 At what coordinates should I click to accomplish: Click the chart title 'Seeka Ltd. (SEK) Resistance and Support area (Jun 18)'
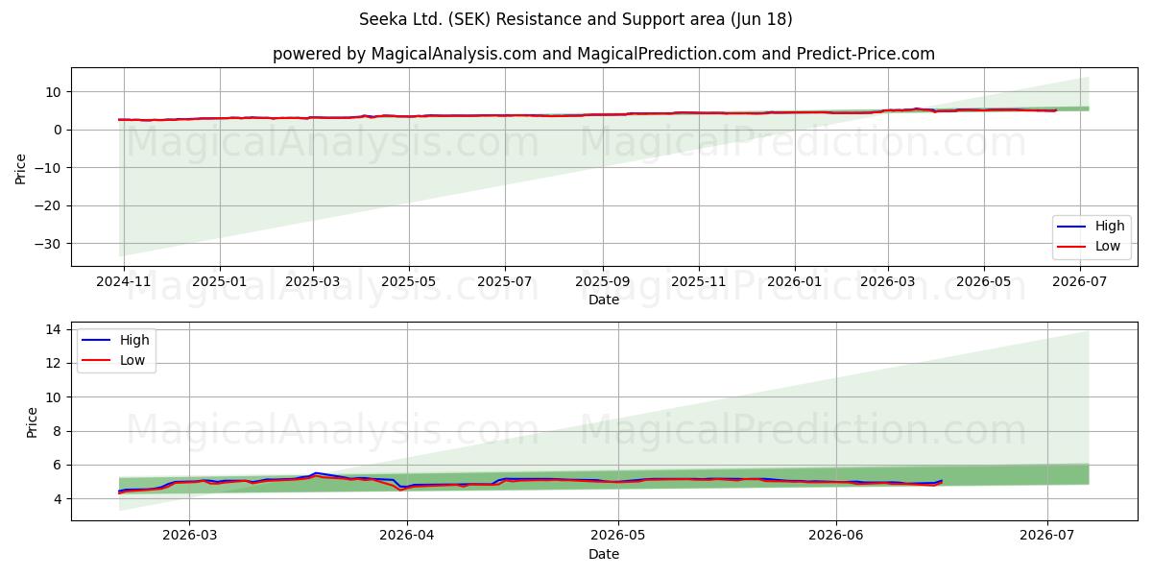(x=576, y=19)
